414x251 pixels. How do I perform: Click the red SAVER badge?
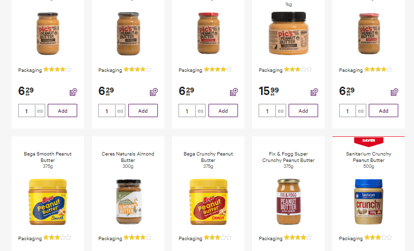tap(368, 140)
